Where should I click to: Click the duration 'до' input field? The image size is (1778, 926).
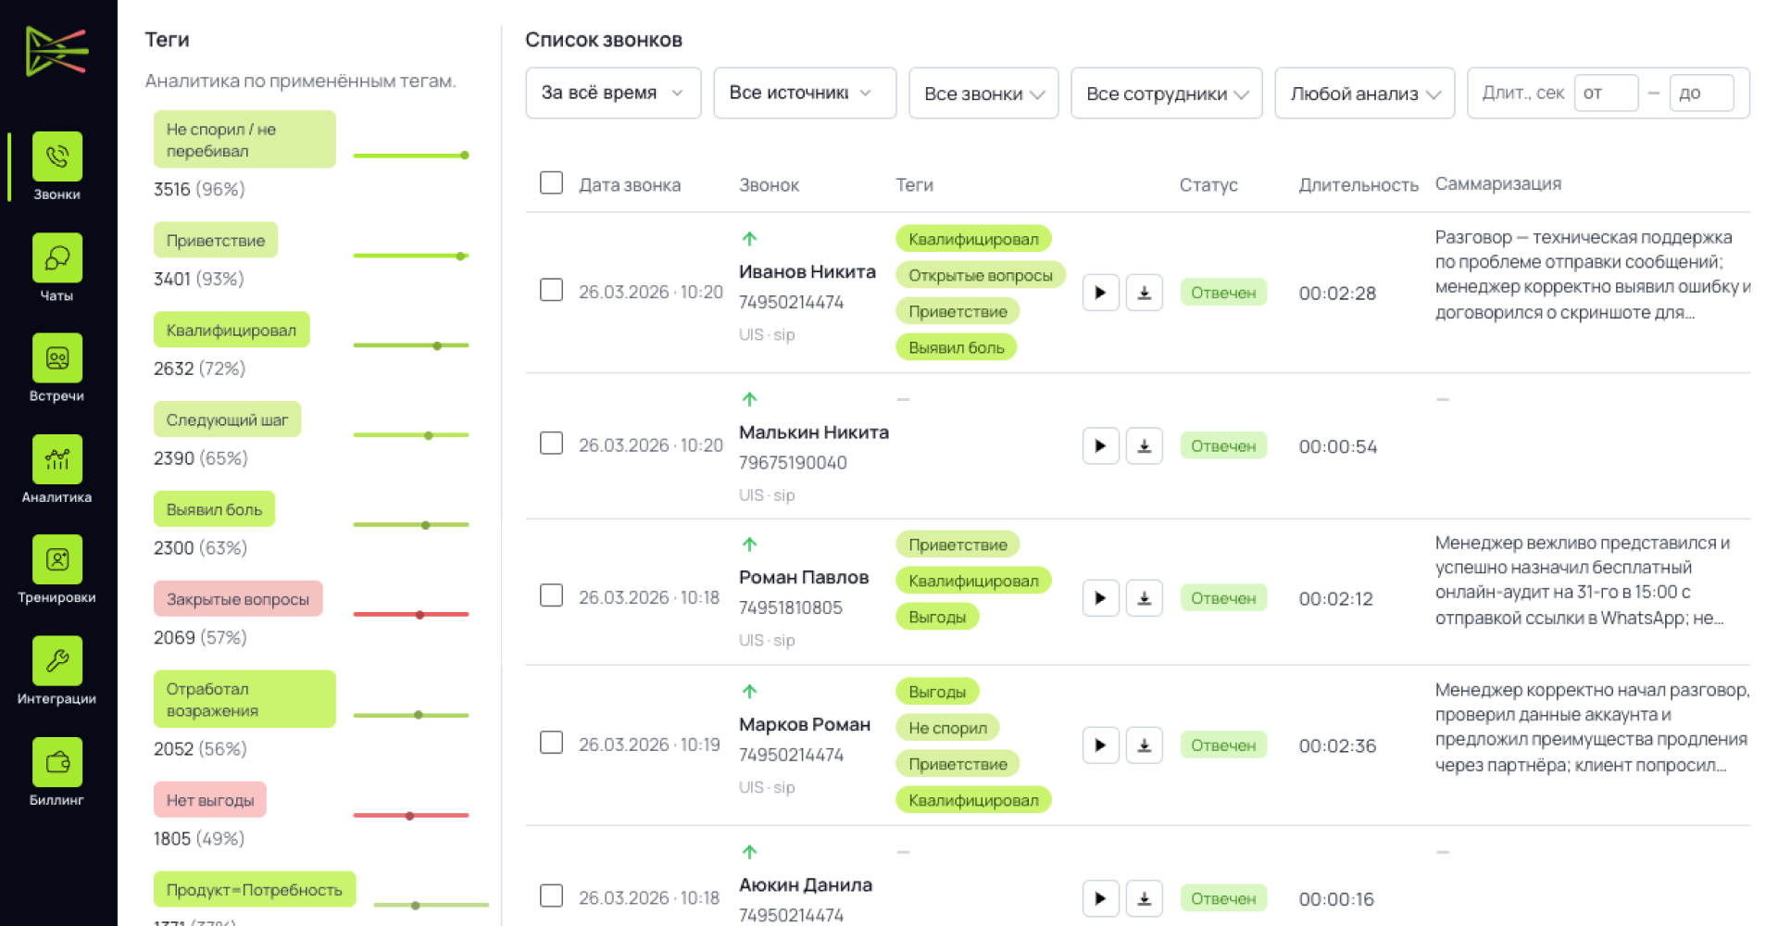pos(1702,93)
